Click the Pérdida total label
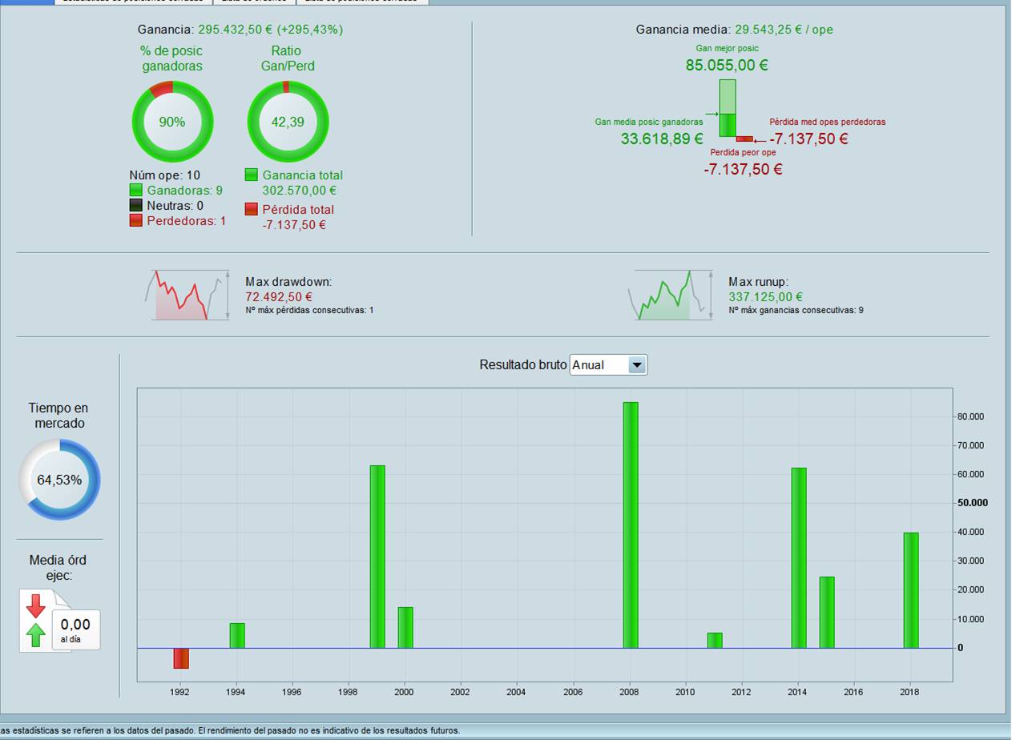Screen dimensions: 1012x740 298,210
